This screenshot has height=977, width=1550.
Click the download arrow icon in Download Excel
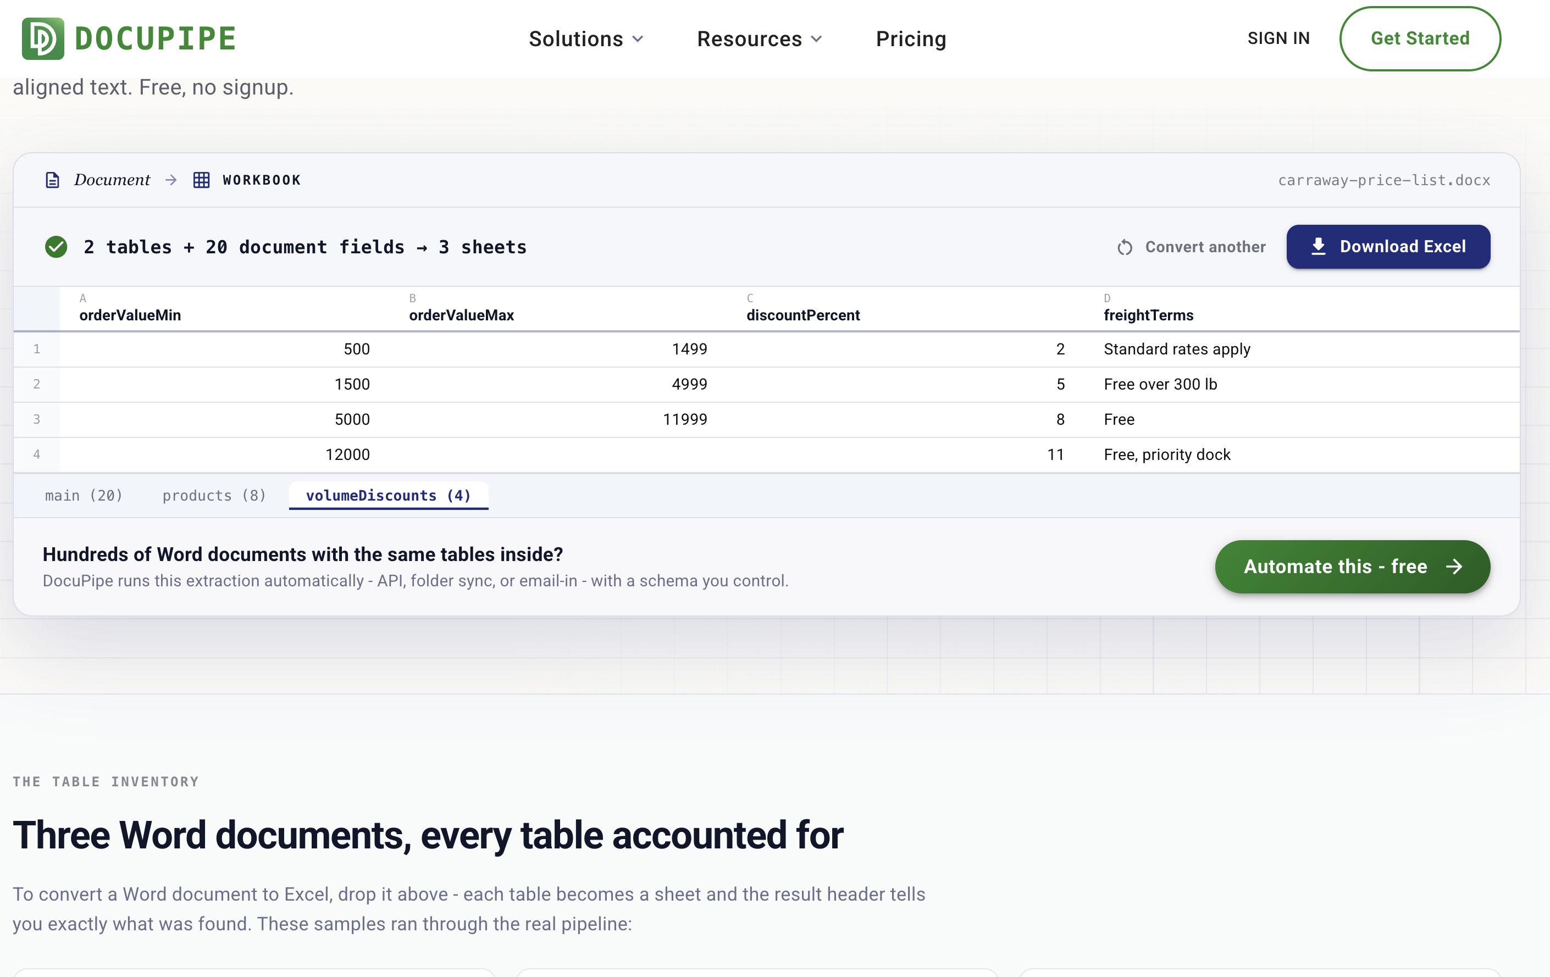1318,247
